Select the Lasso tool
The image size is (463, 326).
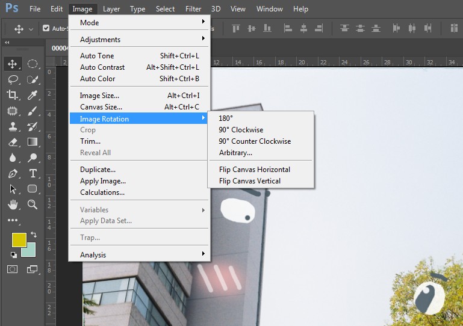[13, 79]
